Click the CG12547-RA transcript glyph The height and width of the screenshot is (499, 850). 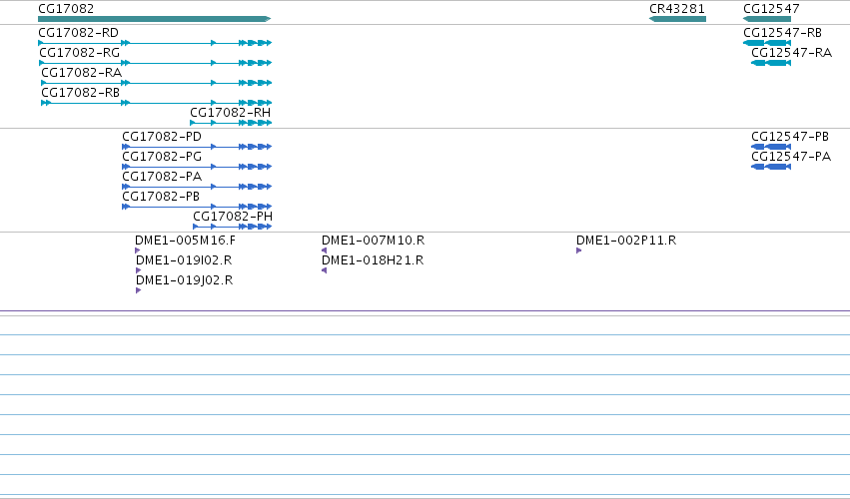point(771,63)
